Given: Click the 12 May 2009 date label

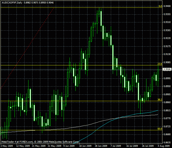Looking at the screenshot, I should (23, 146).
